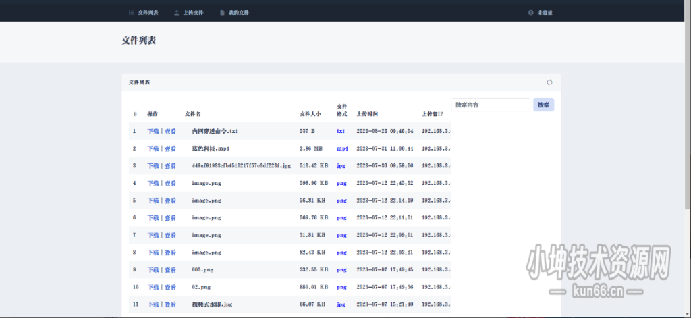The height and width of the screenshot is (318, 691).
Task: Click the 文件名 column header
Action: [192, 114]
